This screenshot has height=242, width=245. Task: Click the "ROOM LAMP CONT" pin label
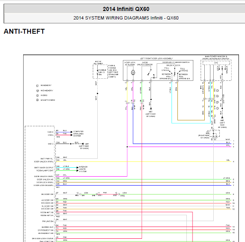pyautogui.click(x=45, y=171)
